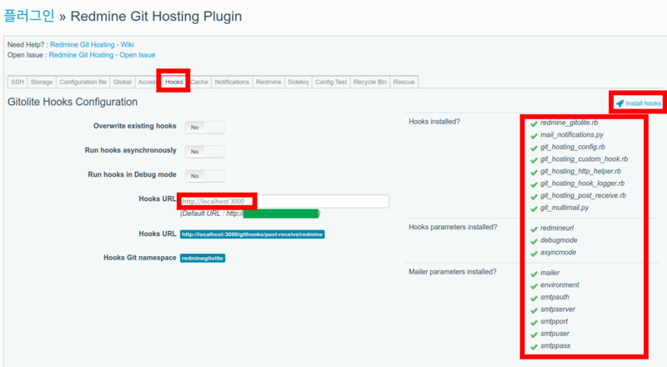Screen dimensions: 667x367
Task: Click the 'Hooks parameters installed?' label
Action: pos(453,227)
